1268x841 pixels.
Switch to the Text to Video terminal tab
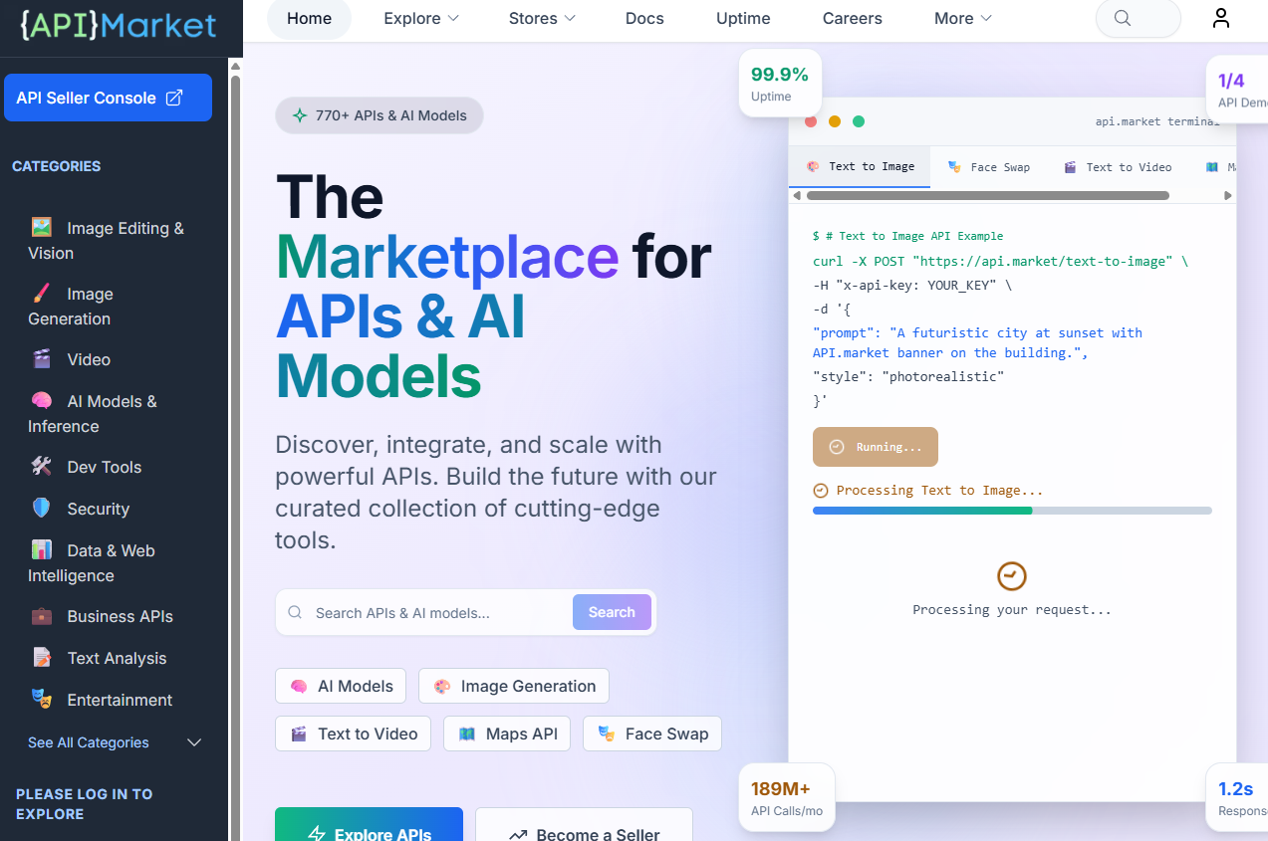[1117, 167]
